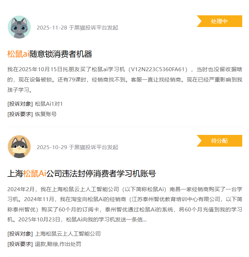
Task: Click complaint demand 恢复账号
Action: (x=46, y=114)
